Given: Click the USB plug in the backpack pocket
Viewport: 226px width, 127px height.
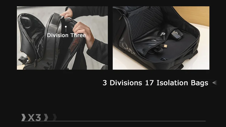Looking at the screenshot, I should 164,46.
